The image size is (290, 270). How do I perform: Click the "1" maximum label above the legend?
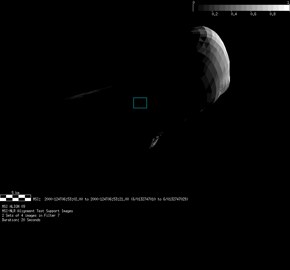pyautogui.click(x=288, y=2)
